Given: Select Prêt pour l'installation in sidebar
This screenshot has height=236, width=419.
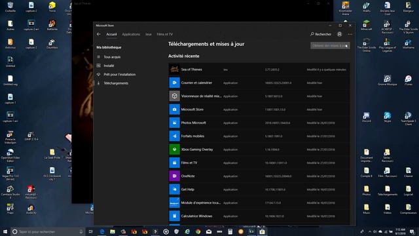Looking at the screenshot, I should pos(119,74).
